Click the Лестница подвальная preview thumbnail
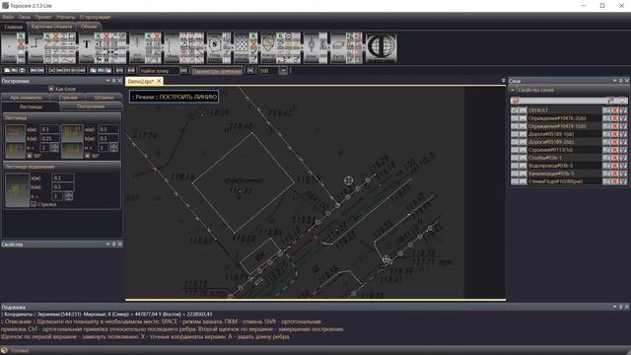 click(17, 189)
